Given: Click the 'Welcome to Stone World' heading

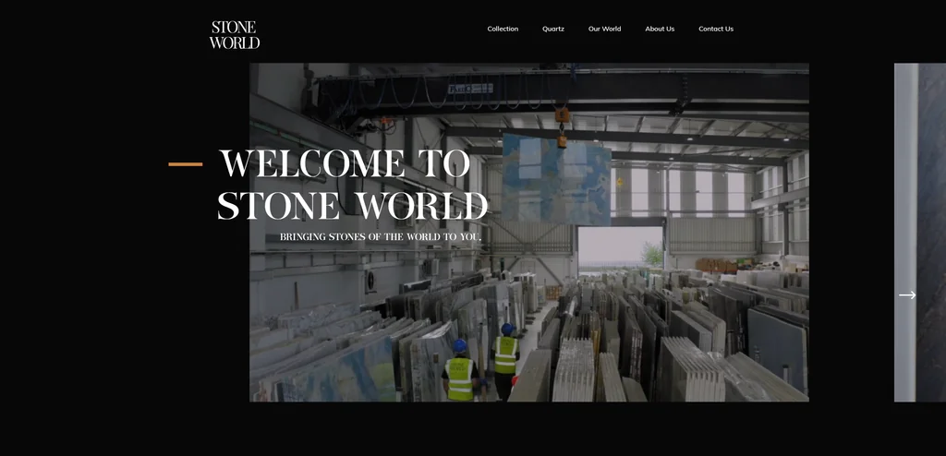Looking at the screenshot, I should (353, 184).
